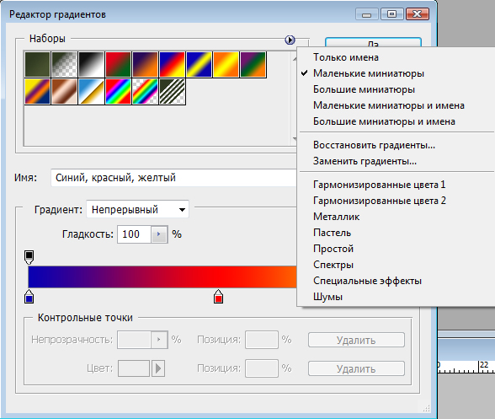Choose the blue, red, yellow gradient preset
Viewport: 495px width, 419px height.
tap(172, 65)
